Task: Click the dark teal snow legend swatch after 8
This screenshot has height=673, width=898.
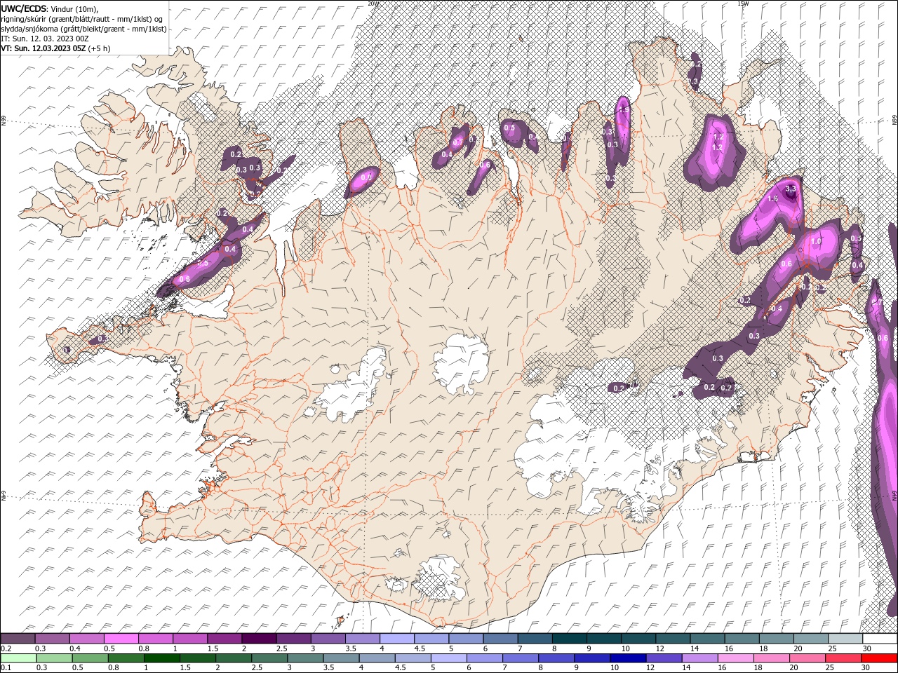Action: (568, 639)
